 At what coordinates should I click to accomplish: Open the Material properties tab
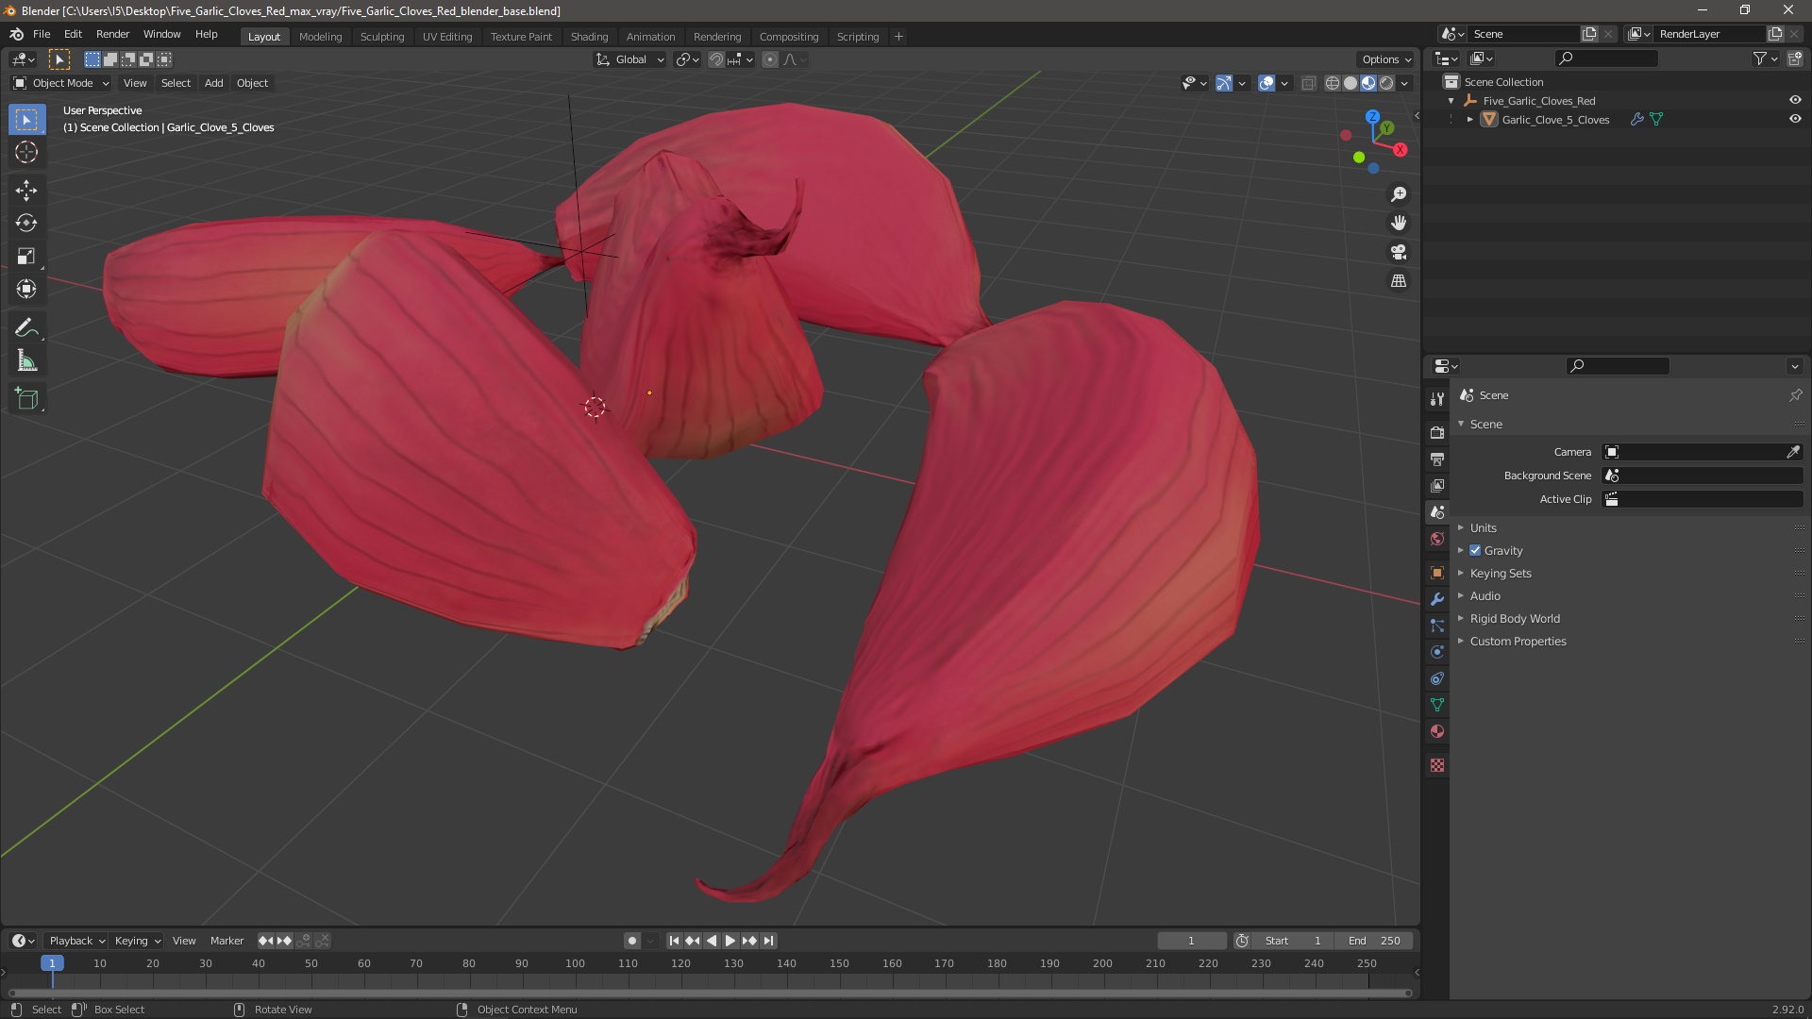point(1437,731)
